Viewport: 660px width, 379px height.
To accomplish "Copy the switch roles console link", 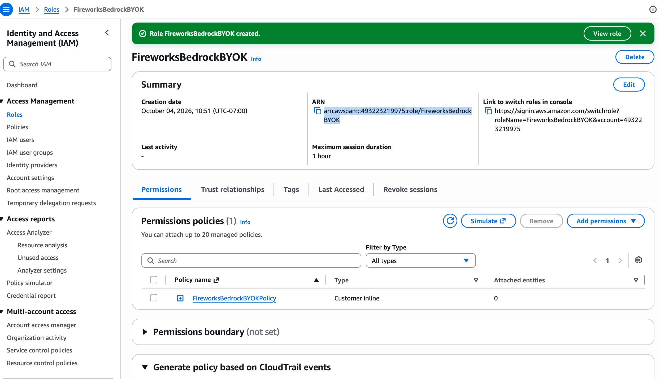I will pyautogui.click(x=488, y=111).
